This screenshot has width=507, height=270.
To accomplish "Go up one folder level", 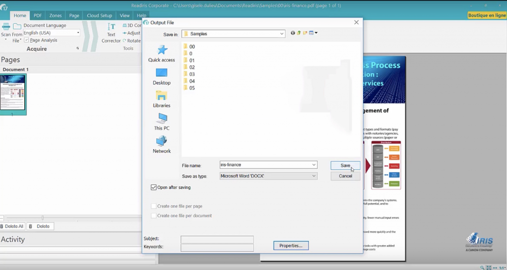I will (299, 33).
